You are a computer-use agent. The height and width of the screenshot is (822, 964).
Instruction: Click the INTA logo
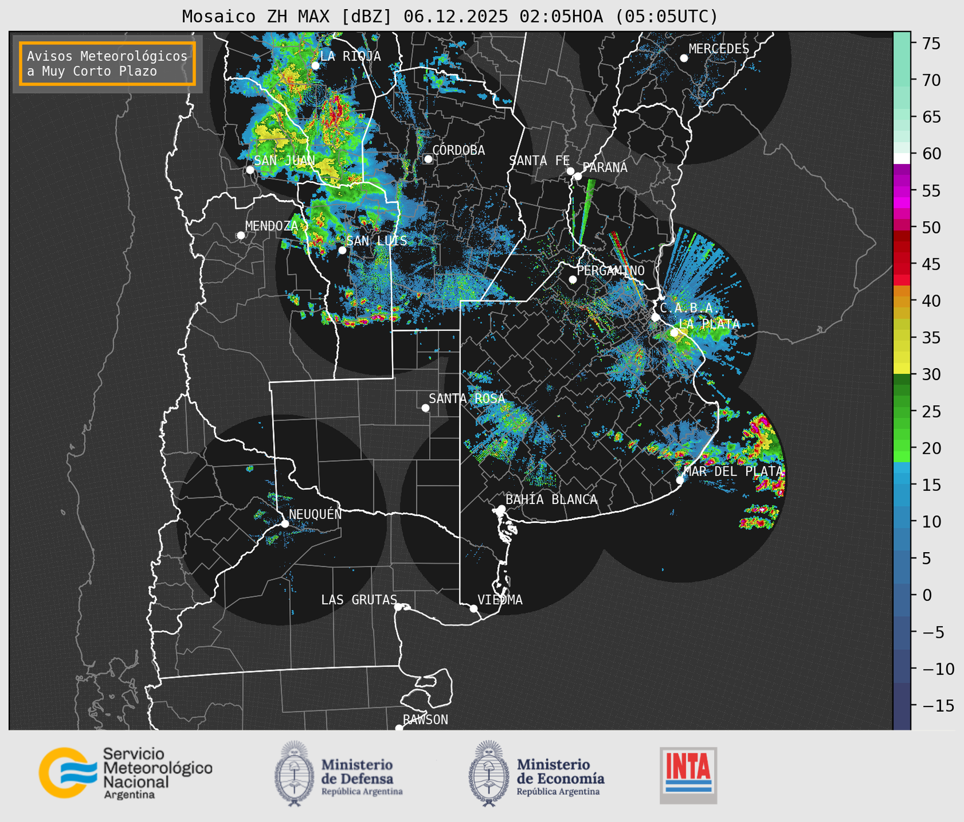click(689, 775)
